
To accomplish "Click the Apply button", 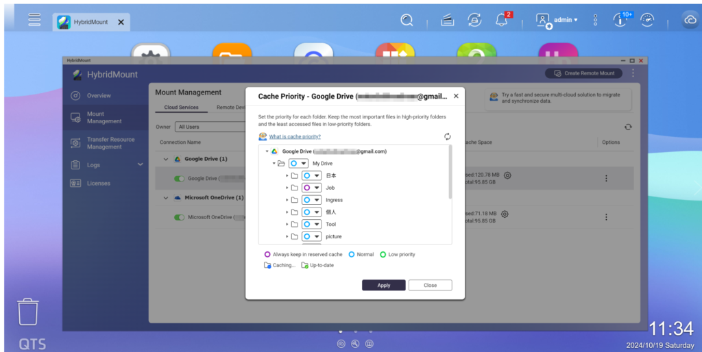I will (x=383, y=285).
